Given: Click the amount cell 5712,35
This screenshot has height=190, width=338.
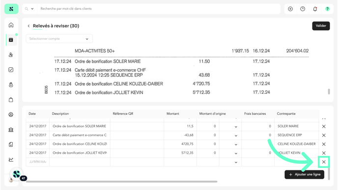Looking at the screenshot, I should pos(180,153).
